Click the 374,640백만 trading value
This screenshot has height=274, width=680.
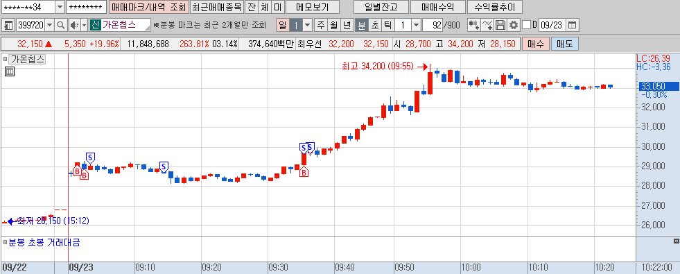(x=272, y=44)
